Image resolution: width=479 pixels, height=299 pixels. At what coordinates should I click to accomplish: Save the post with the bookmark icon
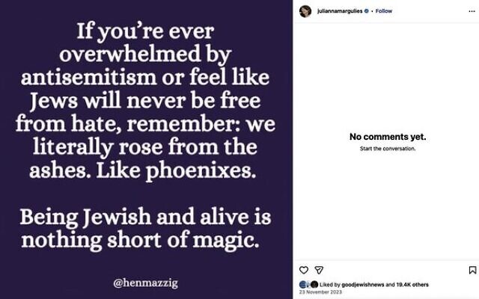[472, 270]
